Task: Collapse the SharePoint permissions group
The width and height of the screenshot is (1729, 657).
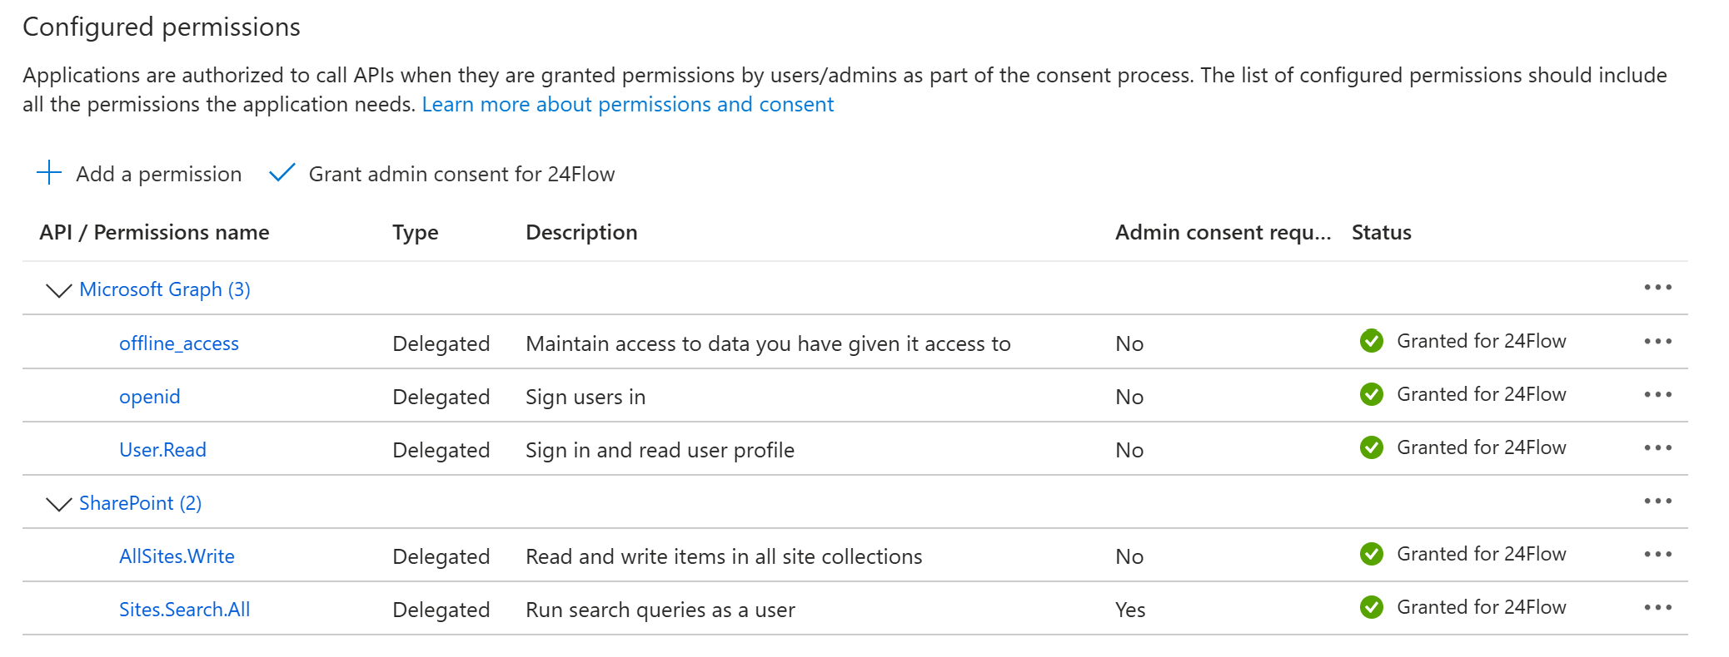Action: (58, 504)
